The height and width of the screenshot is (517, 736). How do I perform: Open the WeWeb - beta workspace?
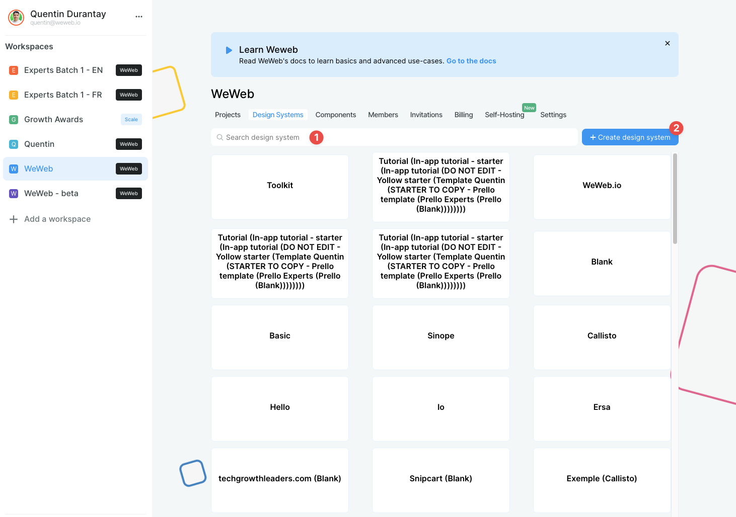click(x=76, y=194)
